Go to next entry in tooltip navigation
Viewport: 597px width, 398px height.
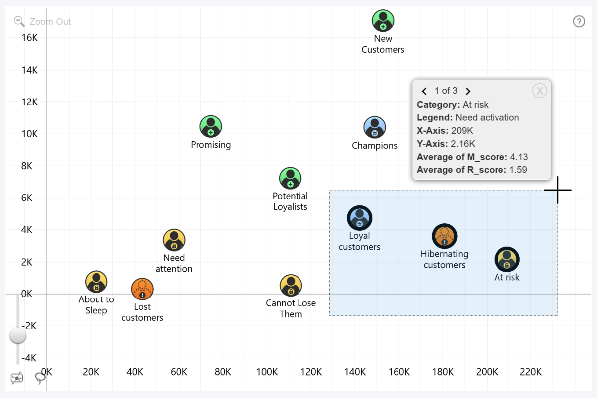pos(468,91)
